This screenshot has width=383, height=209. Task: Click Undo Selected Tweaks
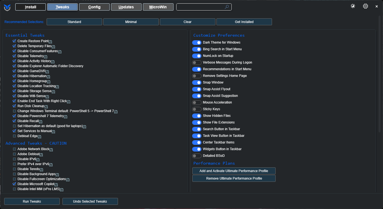click(90, 201)
